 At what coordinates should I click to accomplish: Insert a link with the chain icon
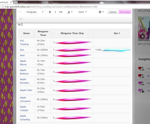click(x=61, y=12)
